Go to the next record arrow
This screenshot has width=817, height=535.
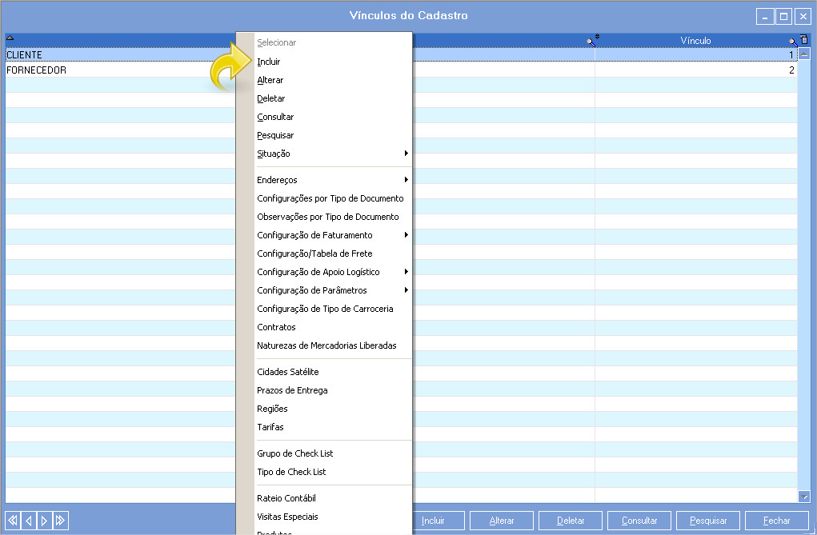[44, 521]
